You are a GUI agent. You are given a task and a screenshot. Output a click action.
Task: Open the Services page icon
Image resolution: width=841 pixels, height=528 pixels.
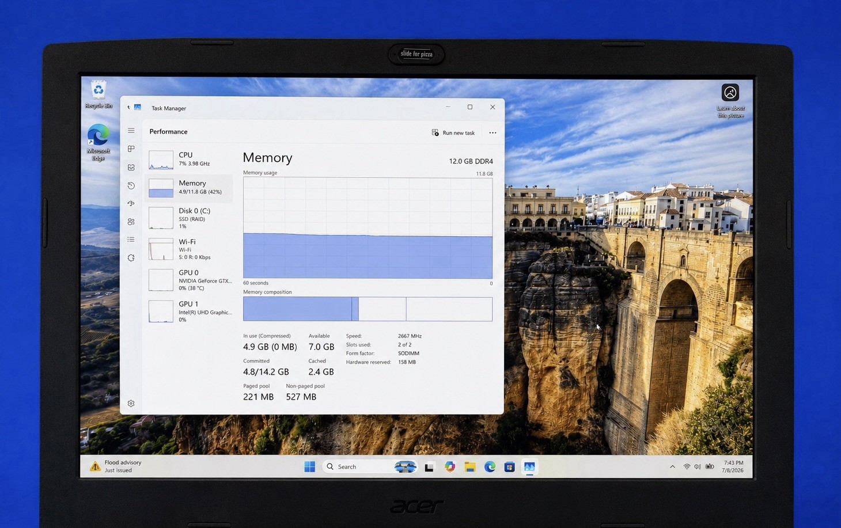[x=131, y=258]
